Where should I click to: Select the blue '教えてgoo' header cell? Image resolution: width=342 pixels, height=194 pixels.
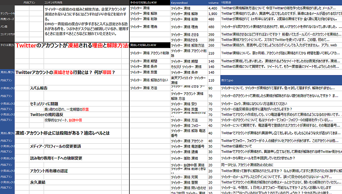[281, 81]
